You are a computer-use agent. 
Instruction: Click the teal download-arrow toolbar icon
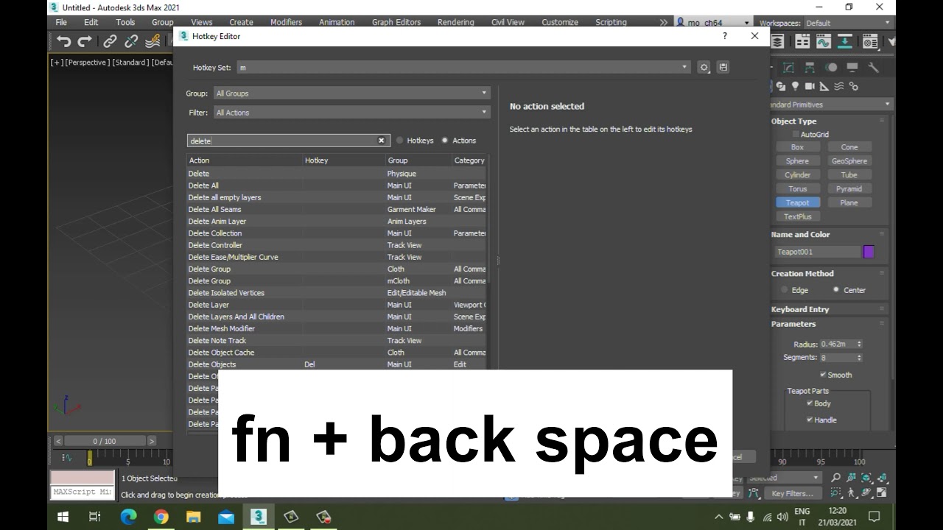844,42
